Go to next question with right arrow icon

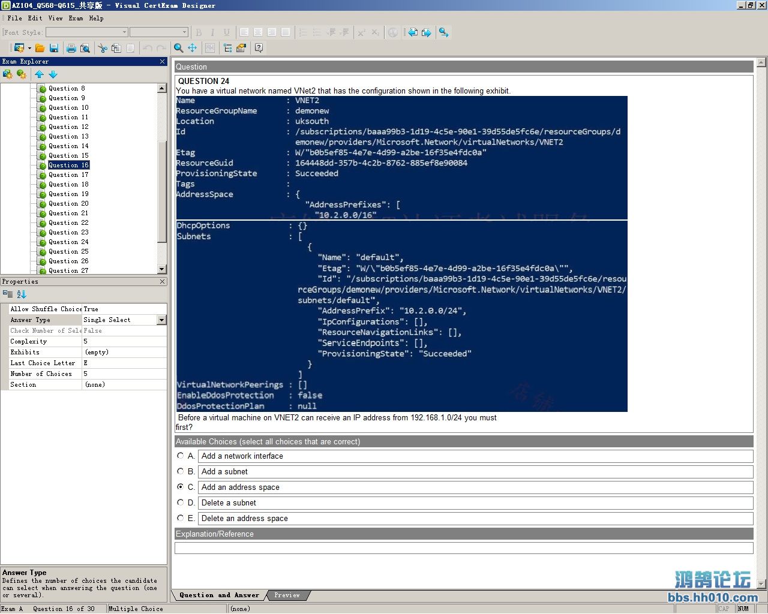[x=427, y=32]
